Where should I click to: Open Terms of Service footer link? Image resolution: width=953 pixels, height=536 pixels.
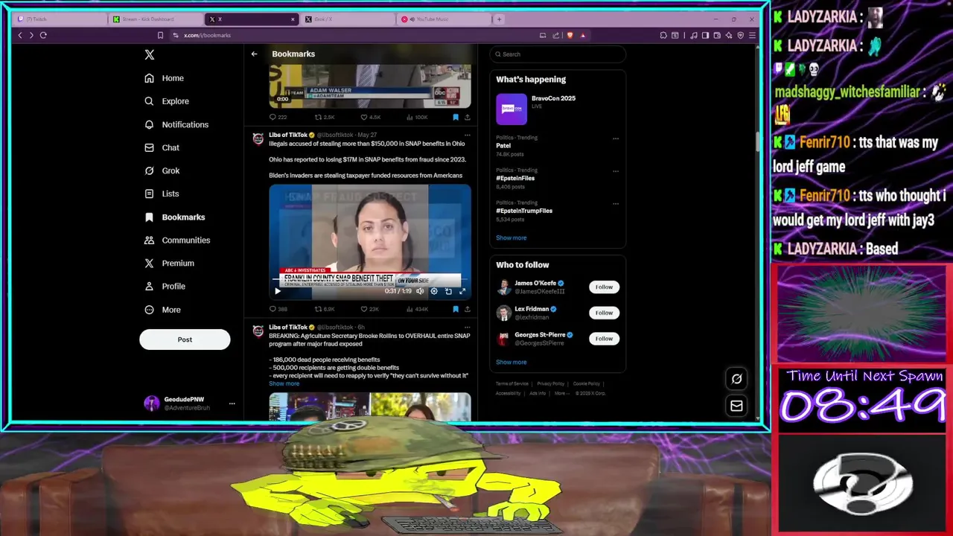[512, 383]
